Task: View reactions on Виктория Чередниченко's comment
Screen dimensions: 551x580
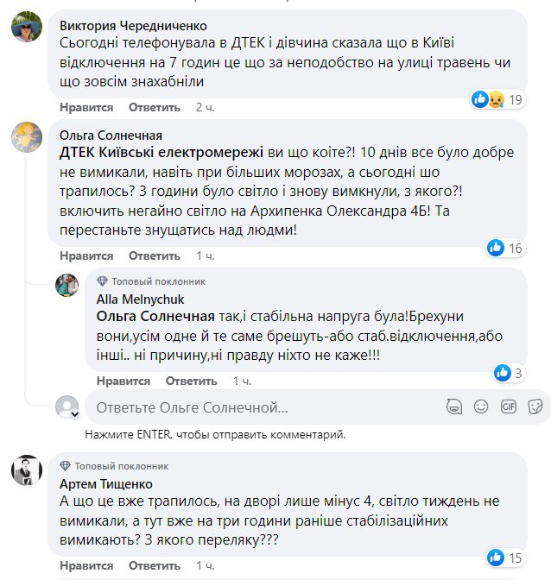Action: pos(498,99)
